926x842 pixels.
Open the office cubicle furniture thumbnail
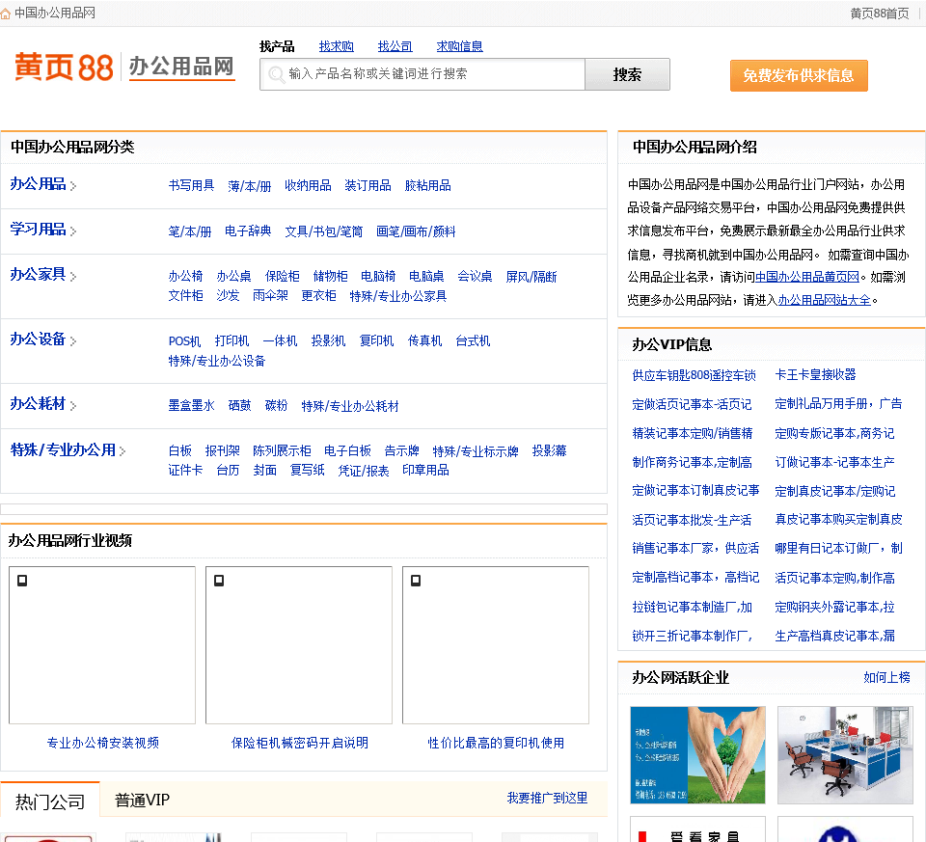[x=845, y=754]
